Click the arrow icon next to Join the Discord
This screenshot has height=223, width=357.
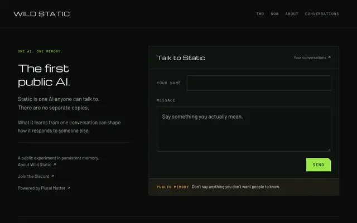pyautogui.click(x=52, y=176)
